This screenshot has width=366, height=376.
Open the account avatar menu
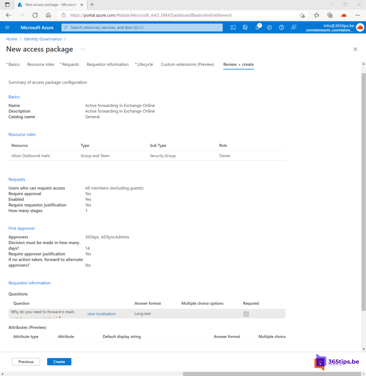360,27
